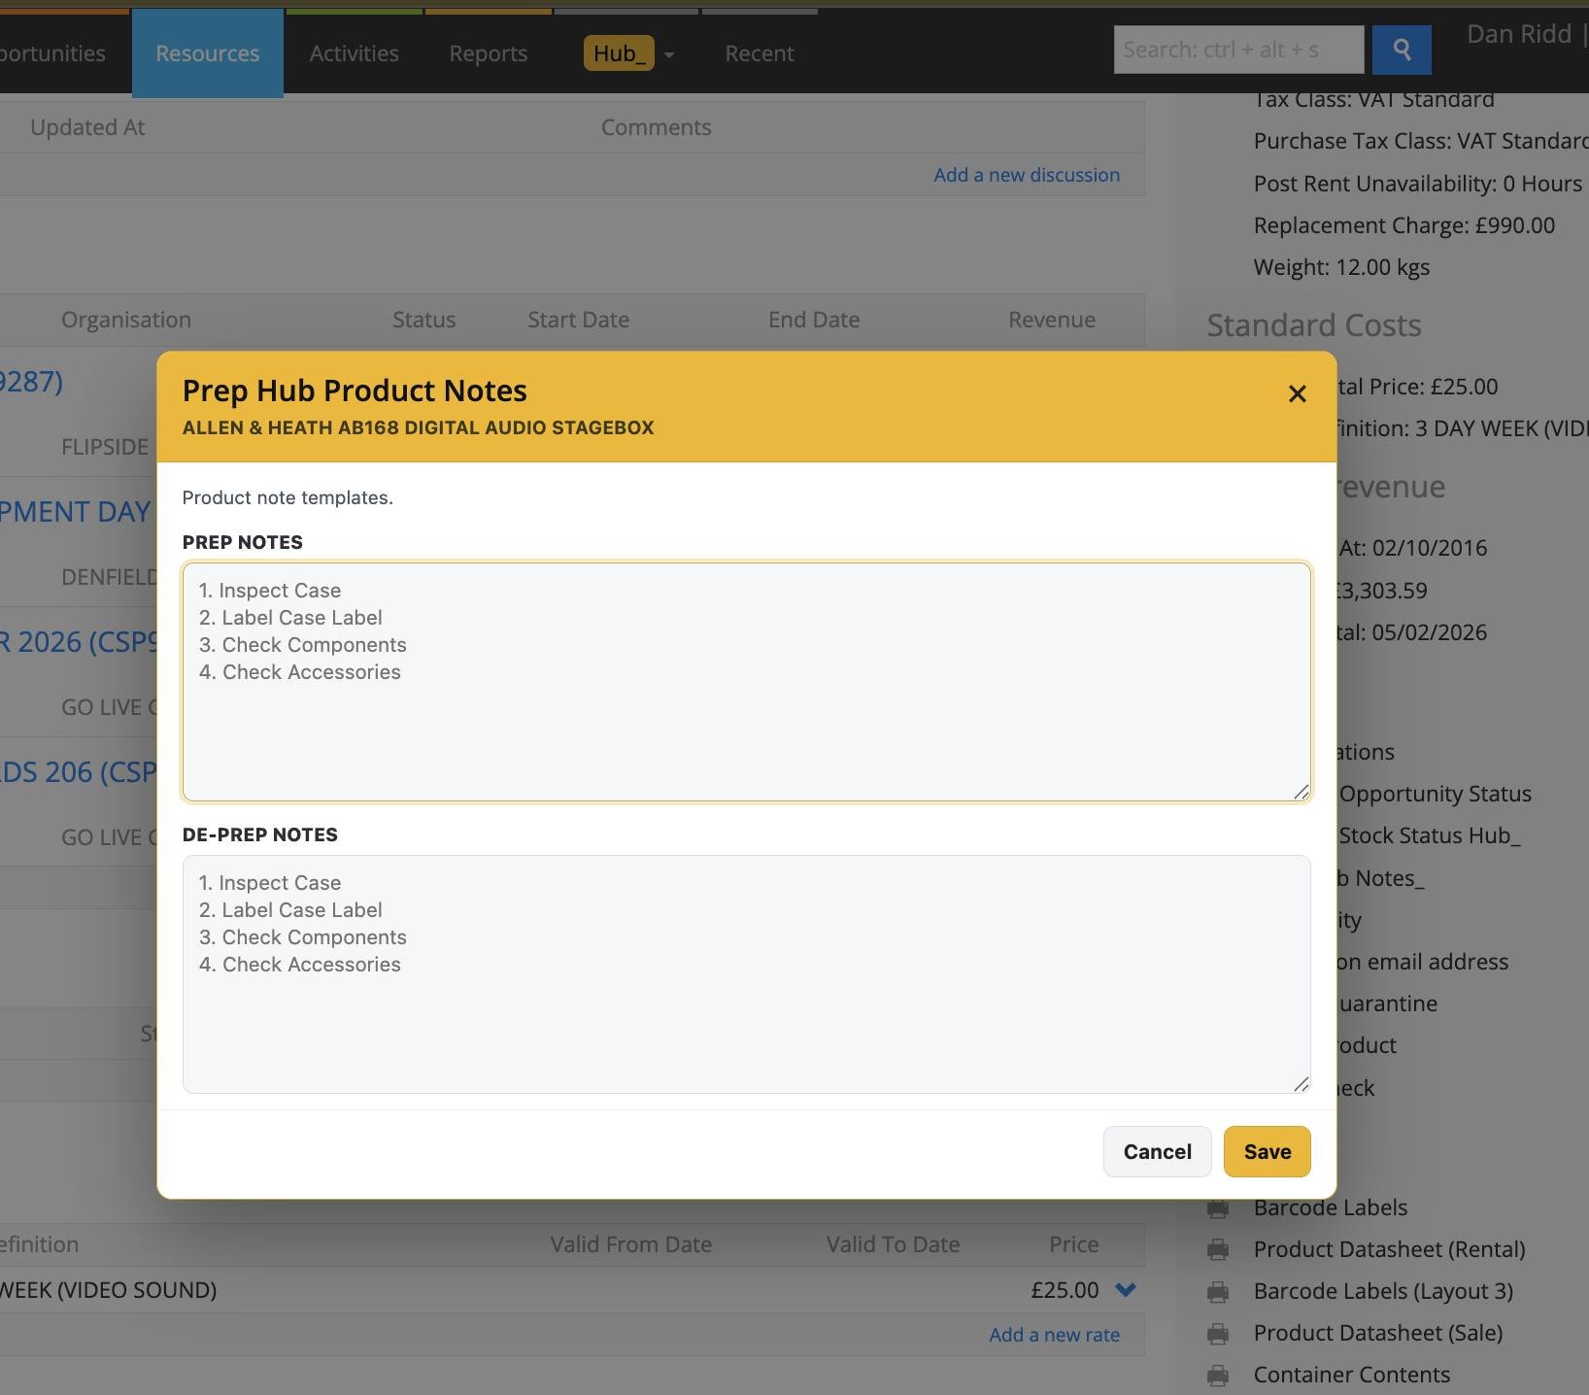Click the Status column header
This screenshot has width=1589, height=1395.
(x=423, y=320)
